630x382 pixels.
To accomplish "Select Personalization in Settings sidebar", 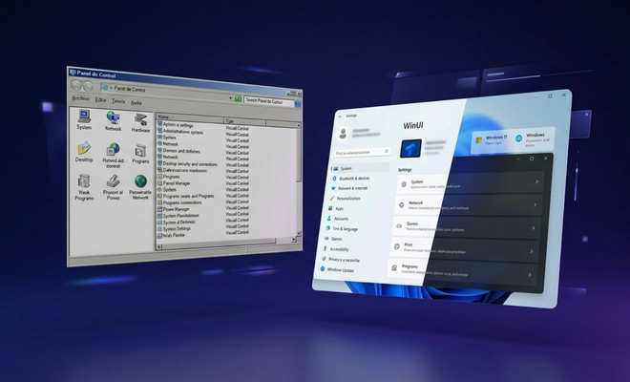I will tap(345, 199).
